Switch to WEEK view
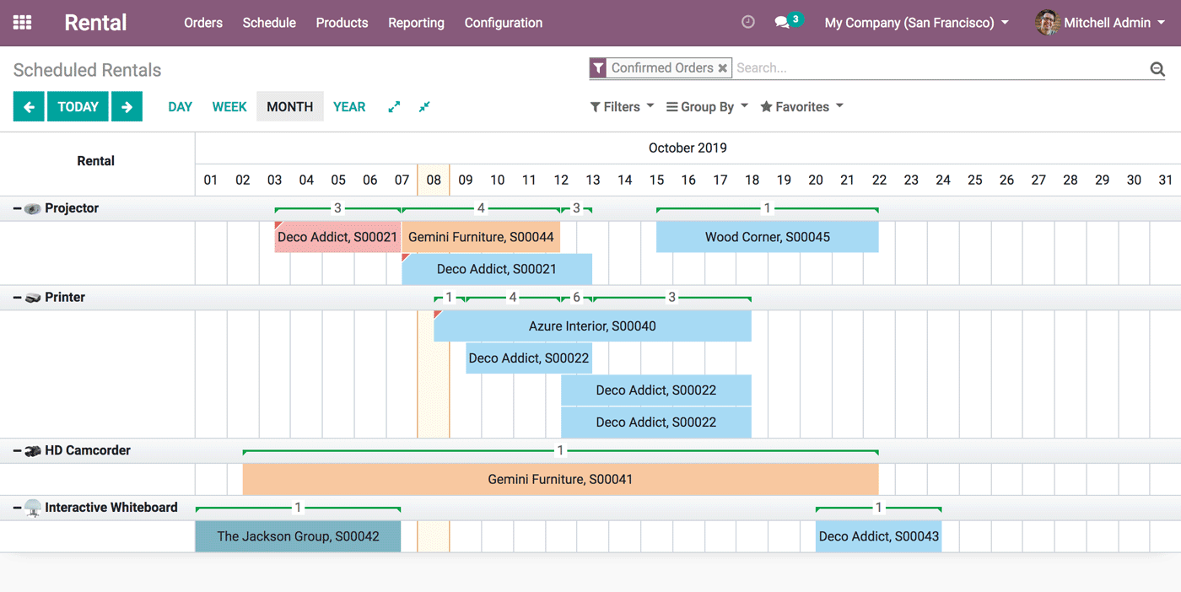The width and height of the screenshot is (1181, 592). click(229, 107)
